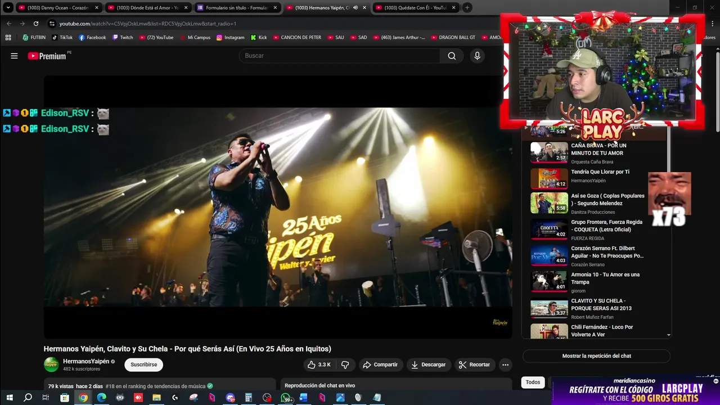Open Tendría Que Llorar por Ti thumbnail
This screenshot has height=405, width=720.
549,178
